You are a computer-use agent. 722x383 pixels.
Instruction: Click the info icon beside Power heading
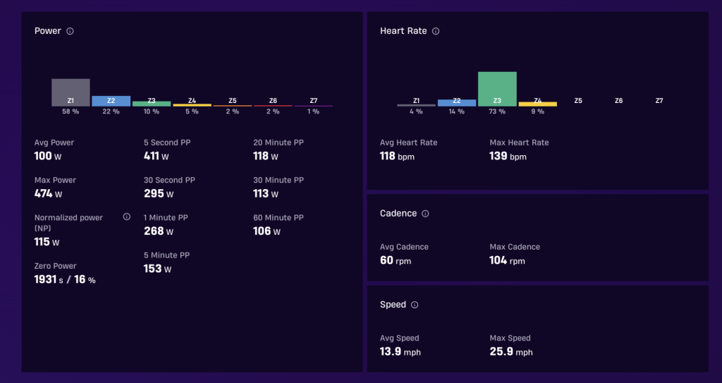click(x=70, y=31)
